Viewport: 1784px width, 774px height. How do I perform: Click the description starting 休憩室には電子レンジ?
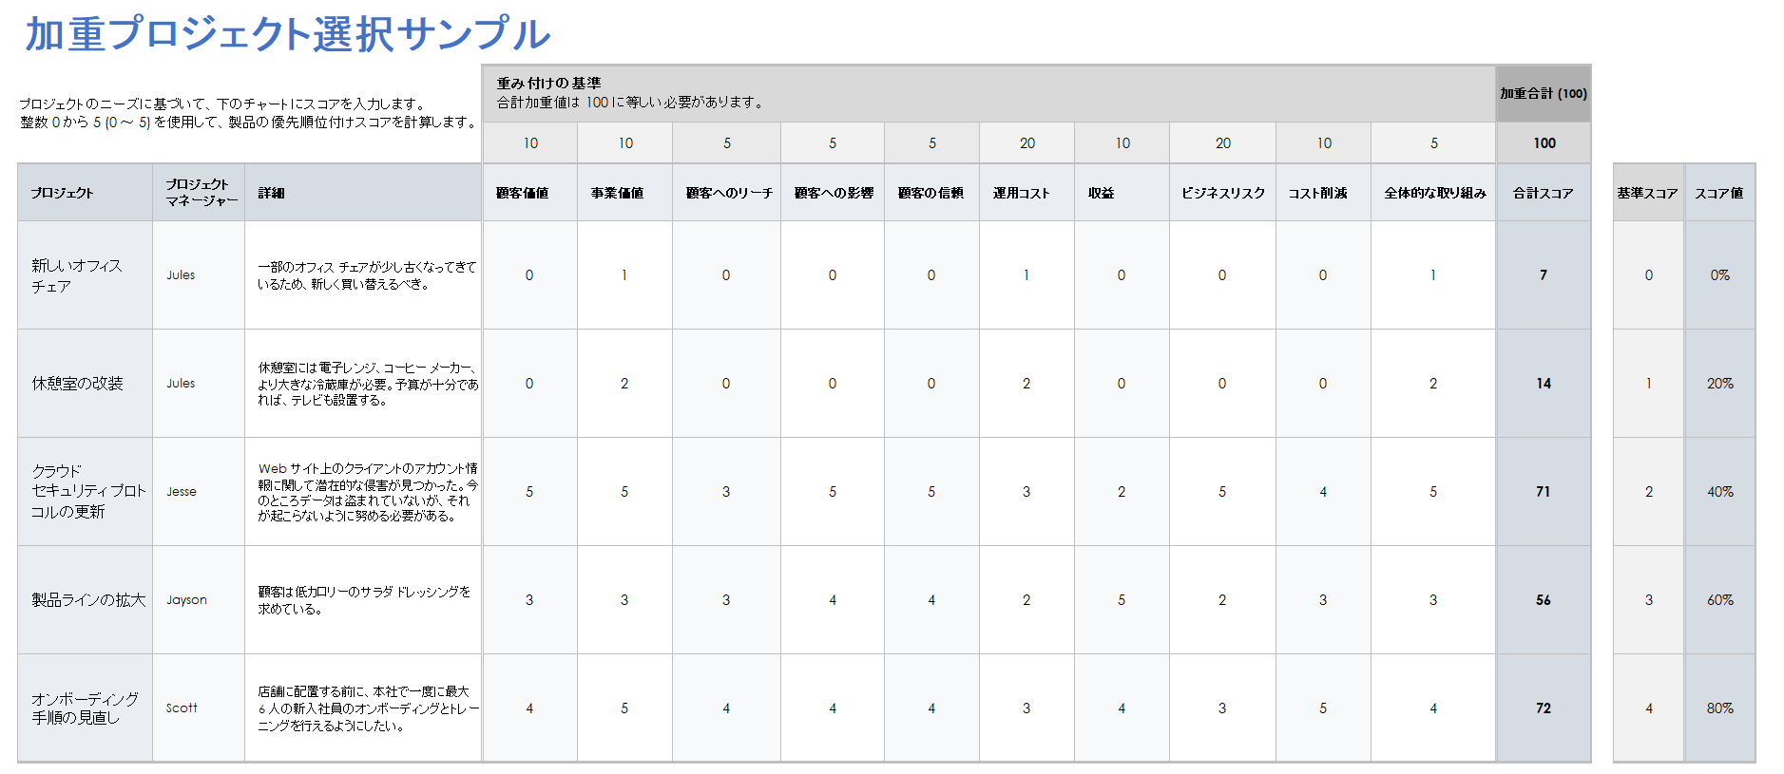[x=363, y=384]
